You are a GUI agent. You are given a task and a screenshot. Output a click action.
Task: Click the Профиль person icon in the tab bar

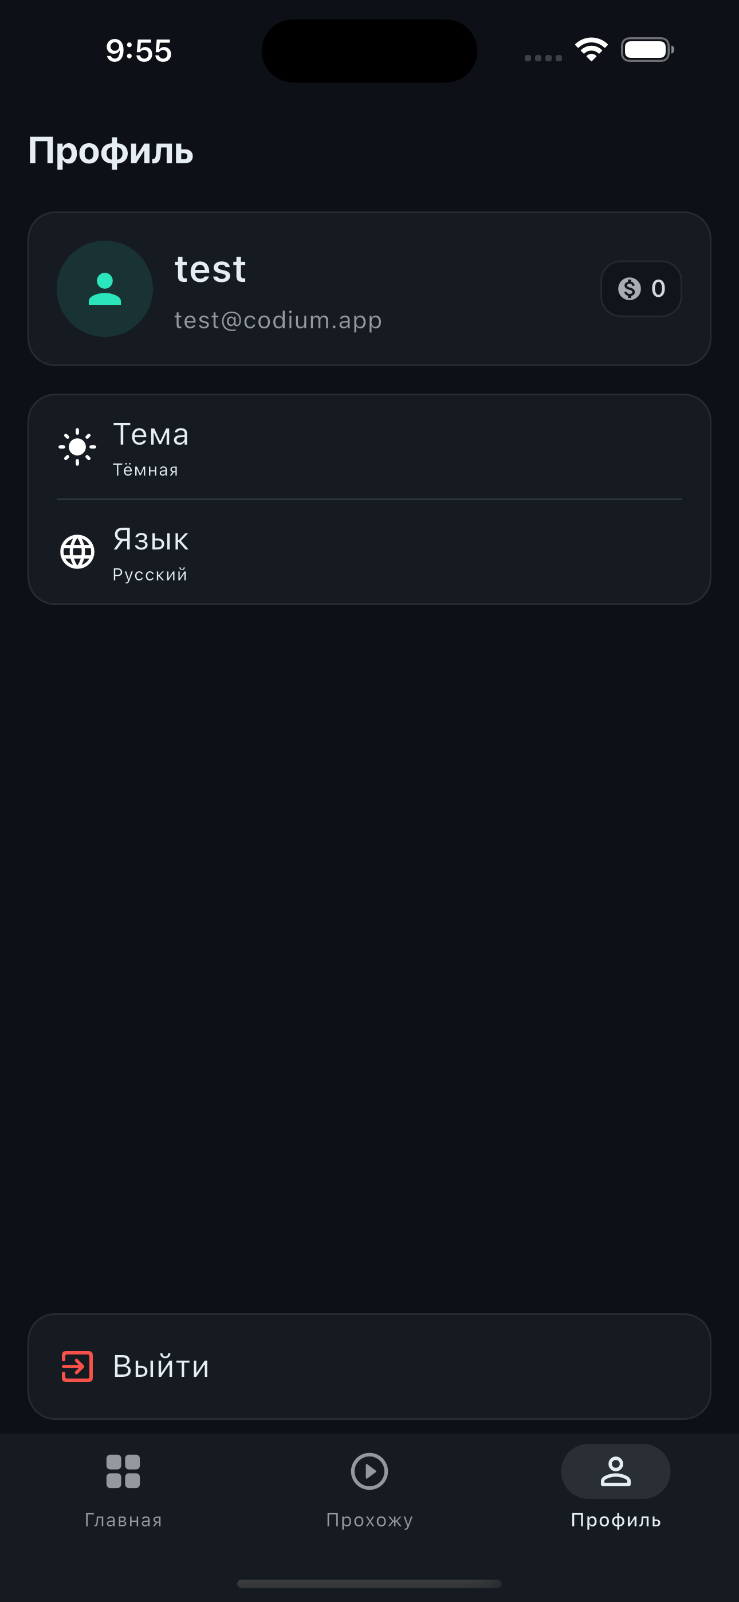tap(615, 1471)
